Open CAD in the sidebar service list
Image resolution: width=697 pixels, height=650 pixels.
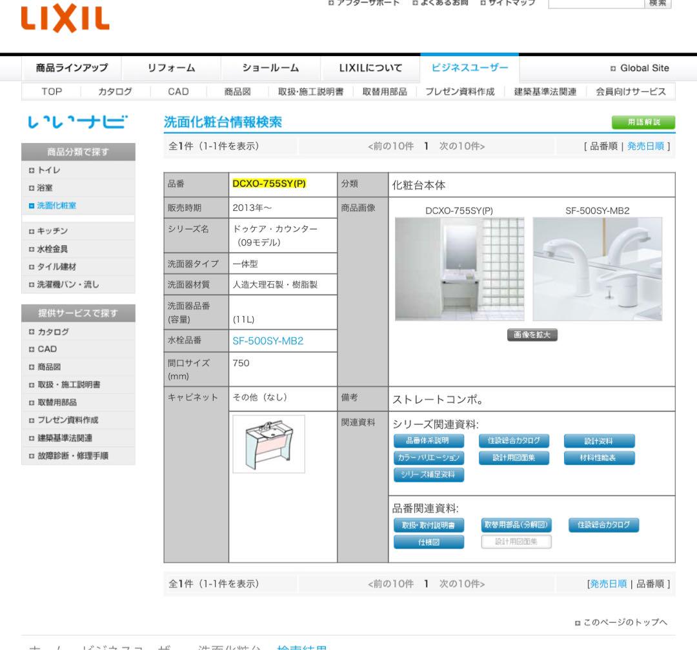pos(78,350)
